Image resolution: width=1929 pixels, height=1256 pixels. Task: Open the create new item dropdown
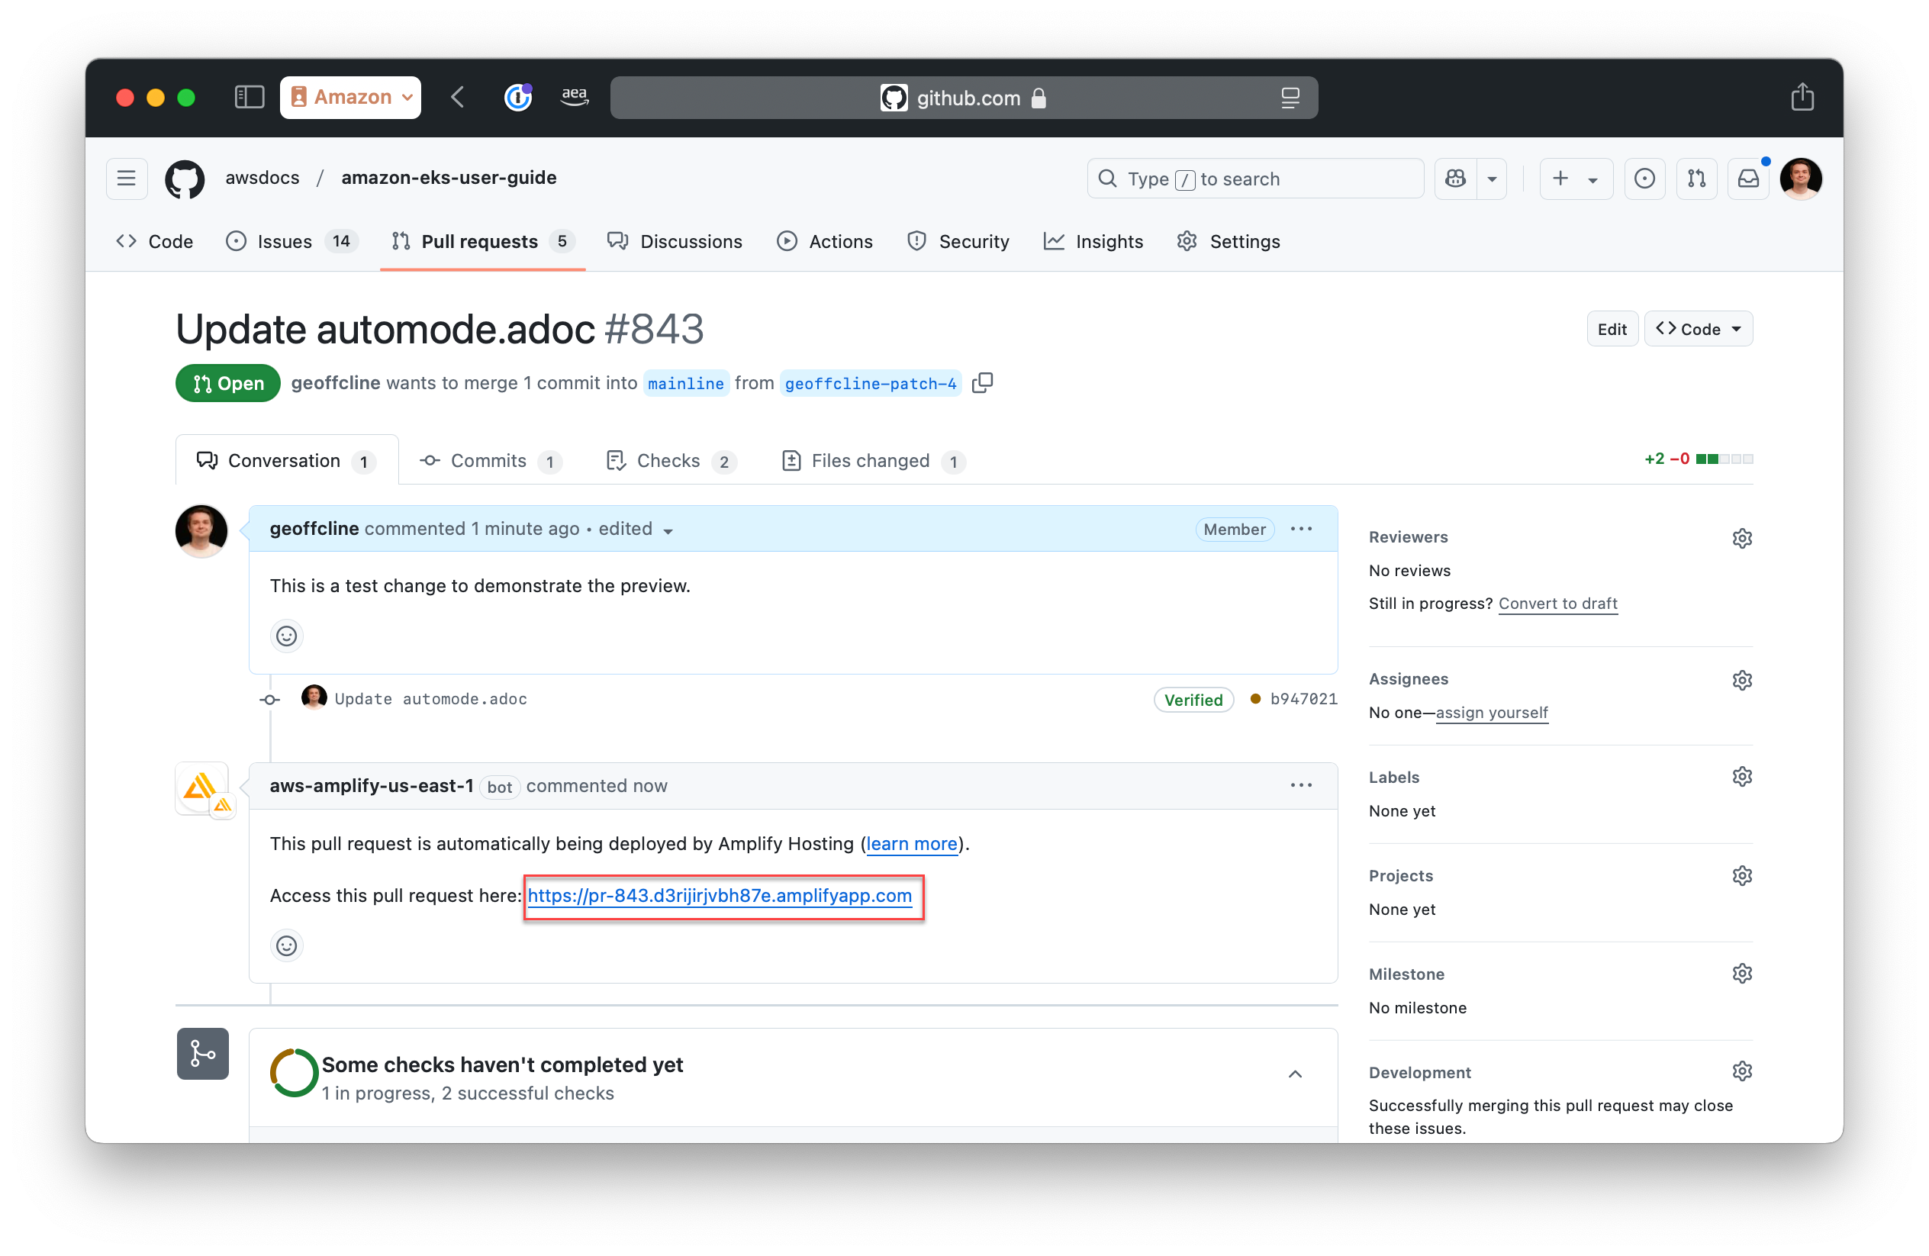[x=1576, y=179]
